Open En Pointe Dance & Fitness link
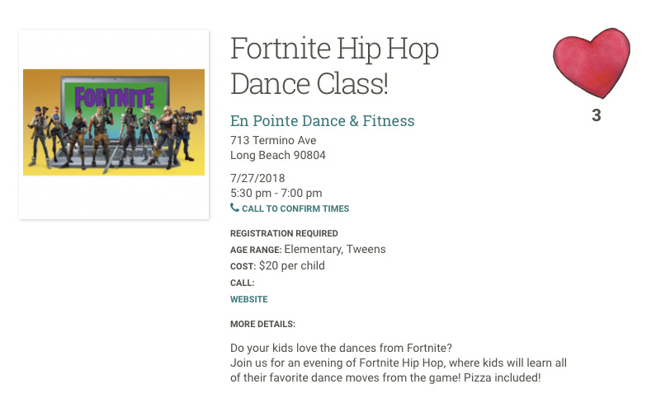Screen dimensions: 656x398 pyautogui.click(x=322, y=120)
